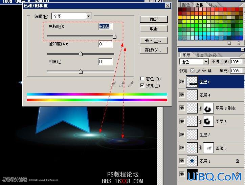The image size is (245, 185).
Task: Enable the 着色(O) colorize checkbox
Action: pyautogui.click(x=142, y=79)
